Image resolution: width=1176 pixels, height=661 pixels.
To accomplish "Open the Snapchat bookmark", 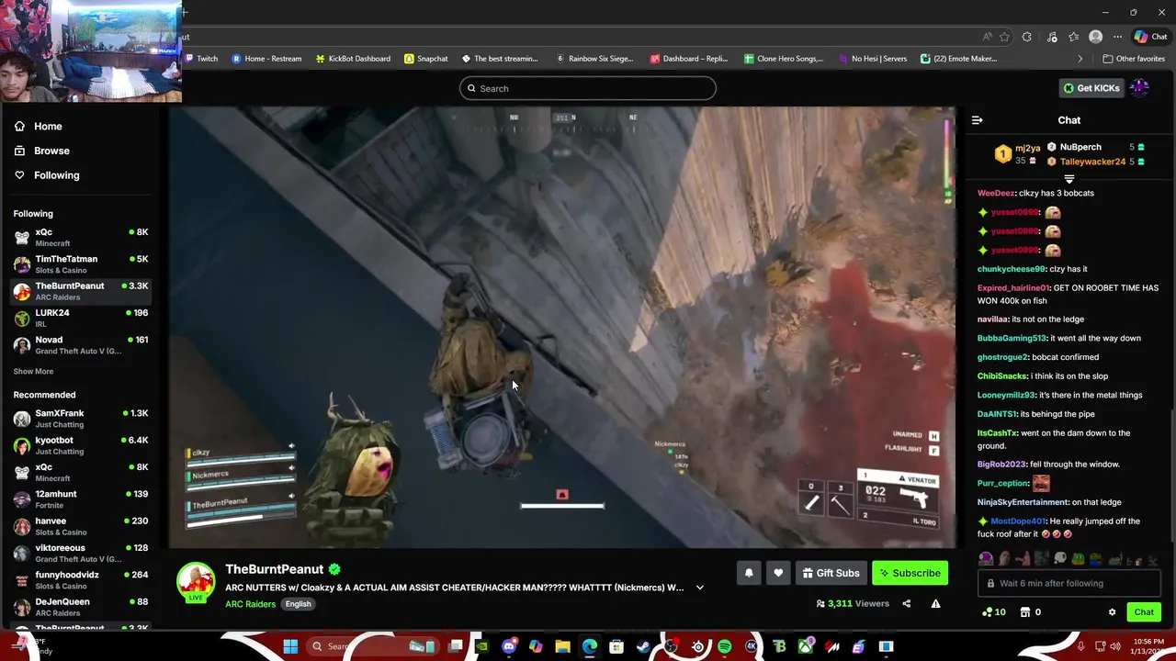I will pos(425,59).
